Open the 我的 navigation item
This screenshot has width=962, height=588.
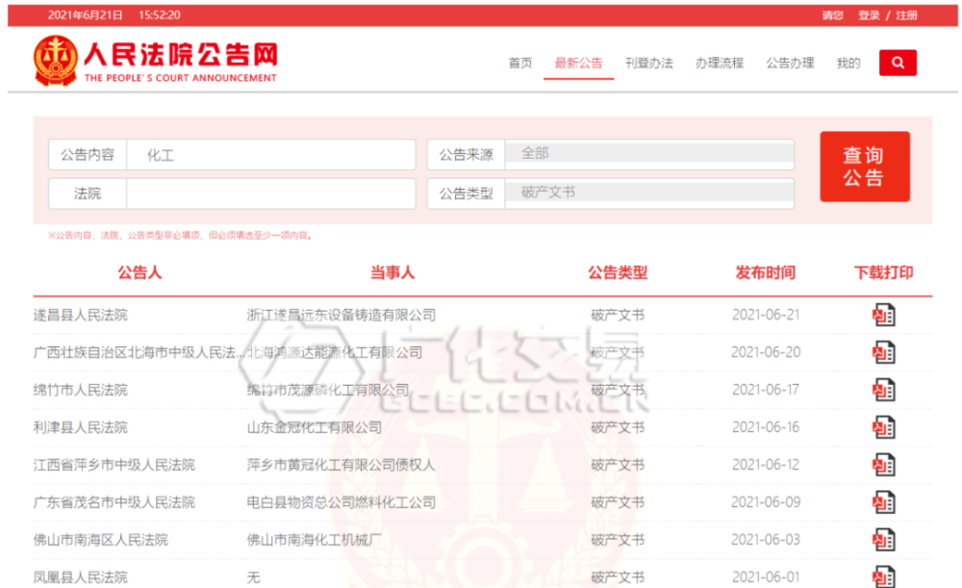pos(848,63)
